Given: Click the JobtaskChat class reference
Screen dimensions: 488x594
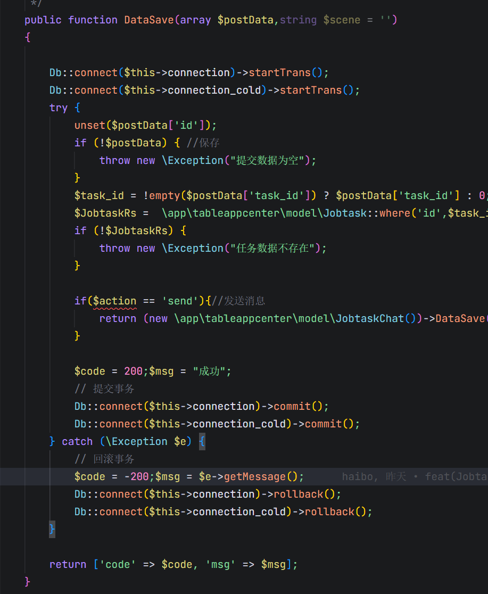Looking at the screenshot, I should click(370, 318).
